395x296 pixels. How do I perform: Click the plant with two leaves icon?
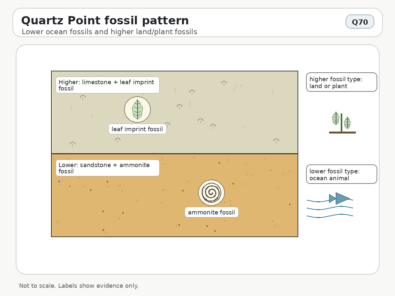click(342, 122)
